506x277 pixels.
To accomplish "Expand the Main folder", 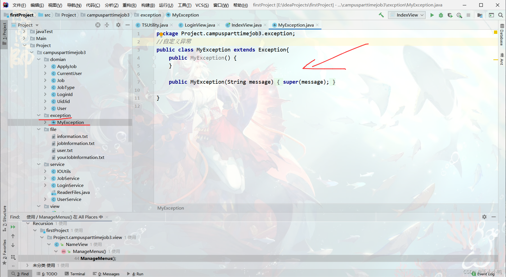I will (24, 38).
